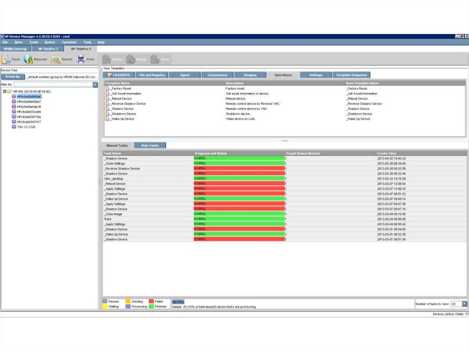The width and height of the screenshot is (469, 352).
Task: Open the Tools menu
Action: (34, 42)
